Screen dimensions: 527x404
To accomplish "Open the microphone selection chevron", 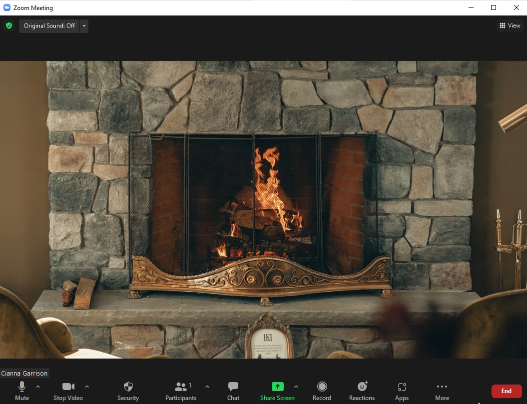I will [38, 387].
